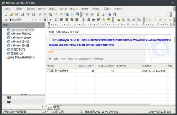Pick font color with the A swatch

click(x=104, y=20)
